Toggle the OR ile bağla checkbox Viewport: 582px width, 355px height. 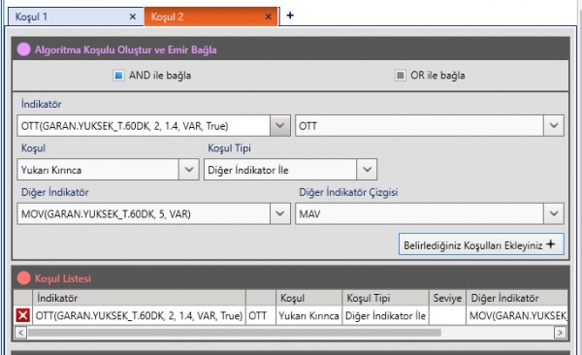point(400,76)
